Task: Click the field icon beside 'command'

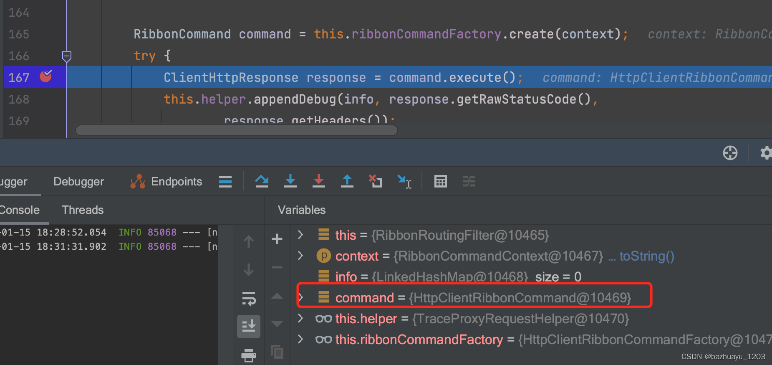Action: (x=324, y=297)
